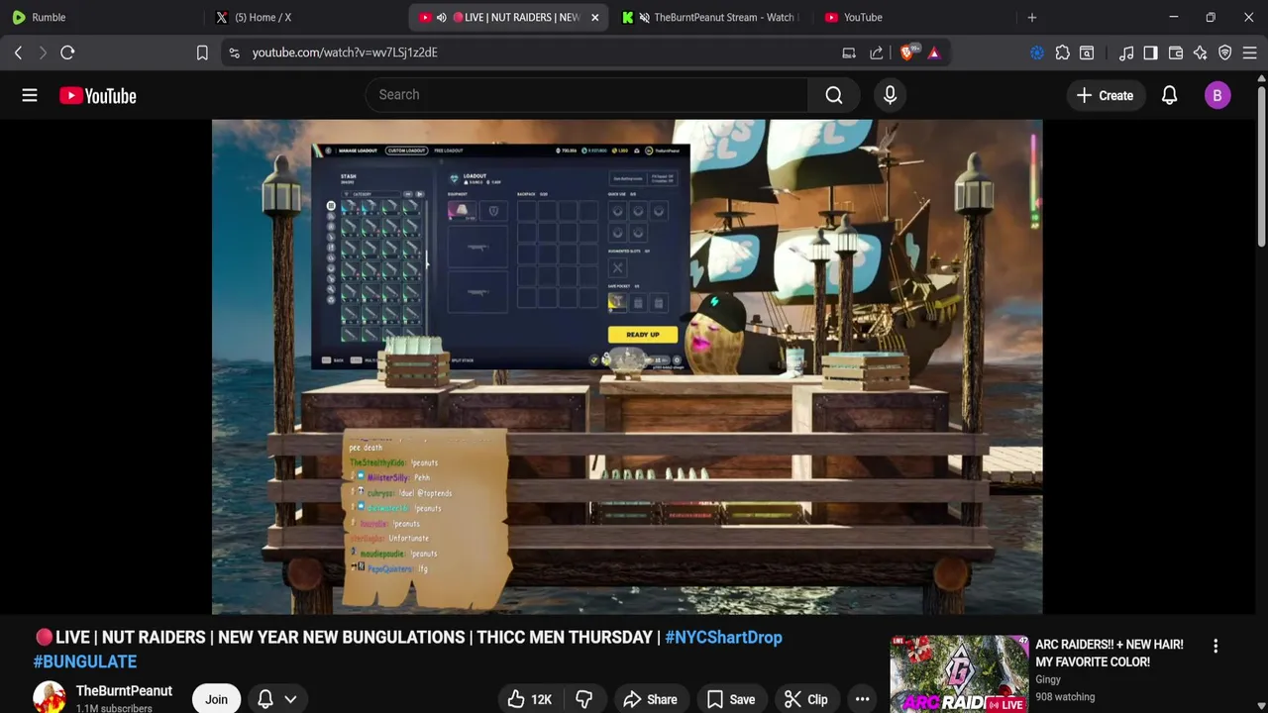Open the Brave Wallet icon
1268x713 pixels.
tap(1176, 52)
